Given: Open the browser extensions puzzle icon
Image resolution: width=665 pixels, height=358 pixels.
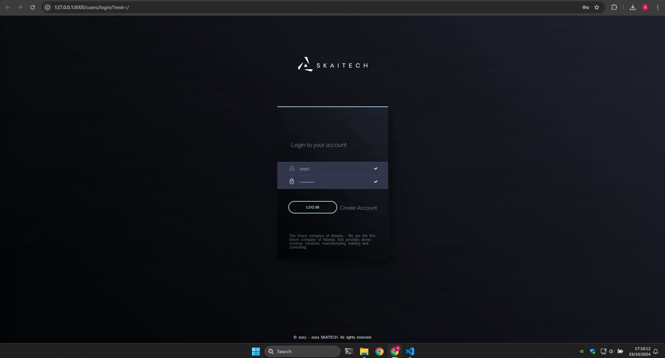Looking at the screenshot, I should pyautogui.click(x=614, y=7).
